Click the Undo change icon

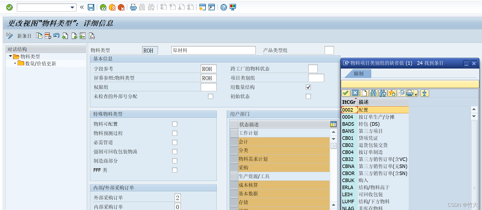click(x=56, y=36)
